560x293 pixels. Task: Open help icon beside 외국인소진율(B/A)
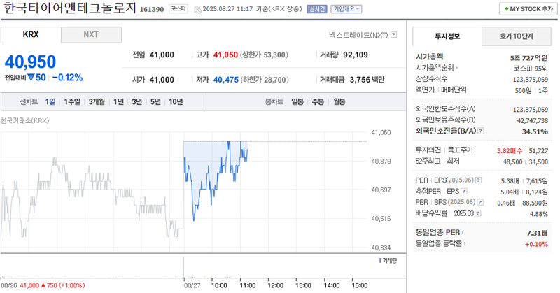point(481,131)
